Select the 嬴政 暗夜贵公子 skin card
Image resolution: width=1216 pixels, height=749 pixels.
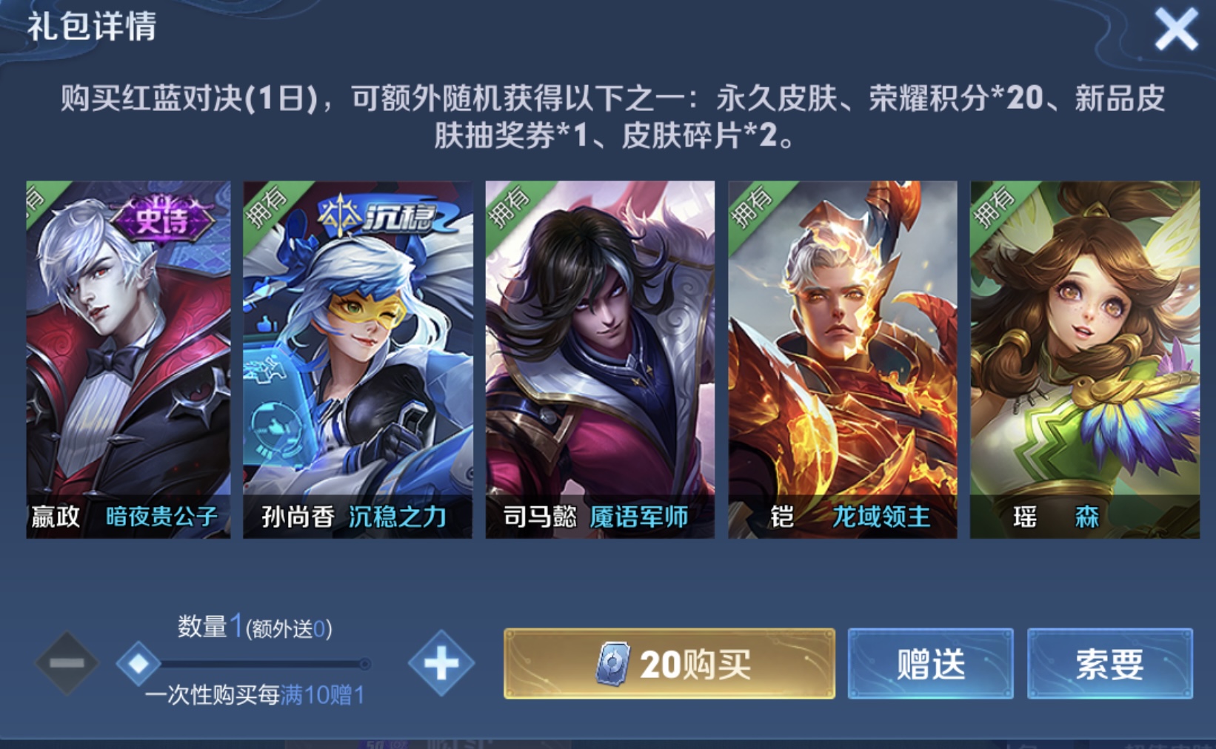click(128, 360)
